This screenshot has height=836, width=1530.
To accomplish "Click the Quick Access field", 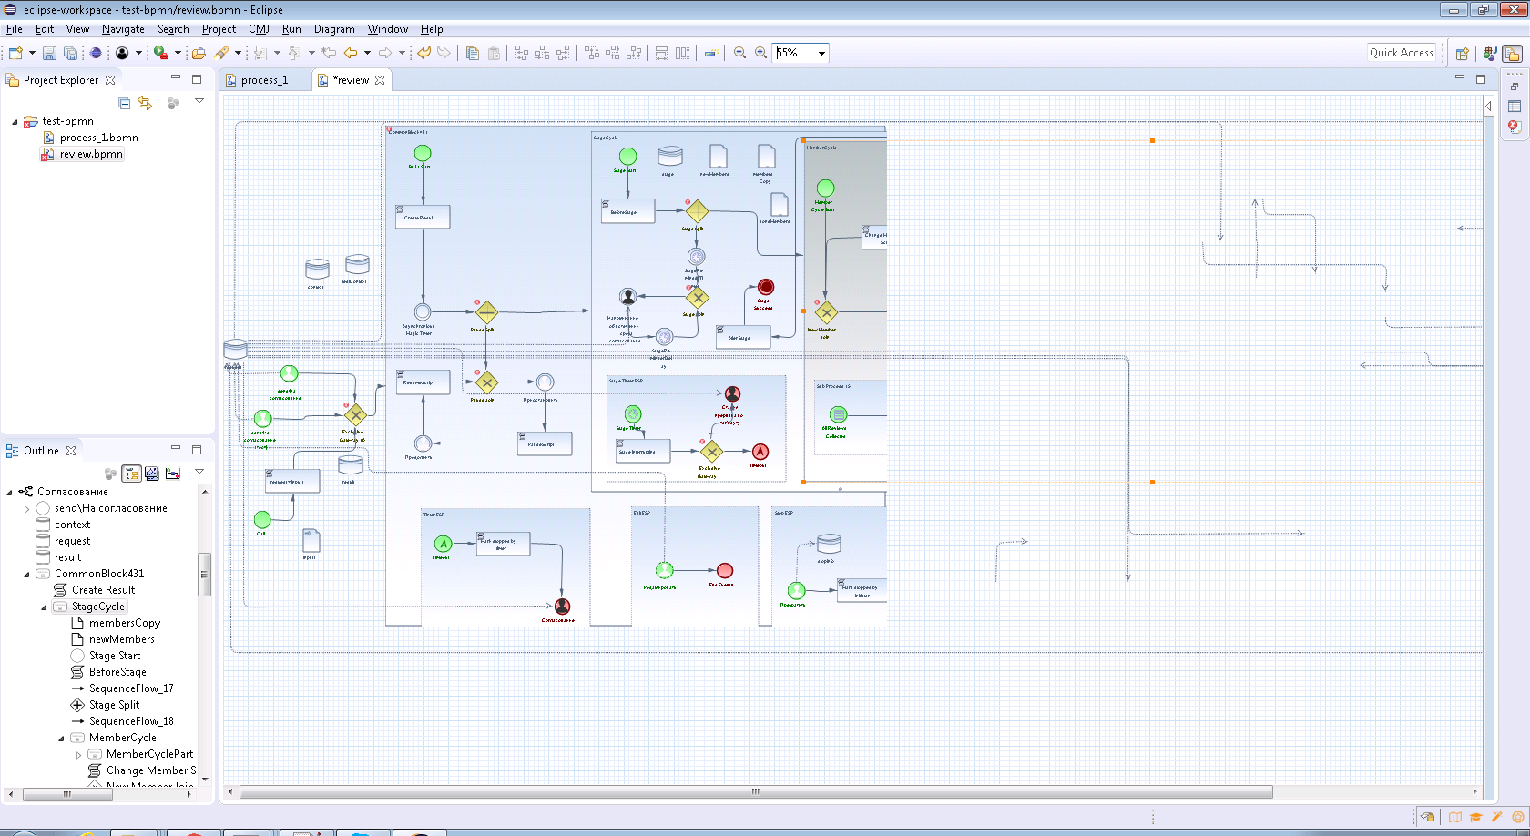I will click(x=1402, y=53).
